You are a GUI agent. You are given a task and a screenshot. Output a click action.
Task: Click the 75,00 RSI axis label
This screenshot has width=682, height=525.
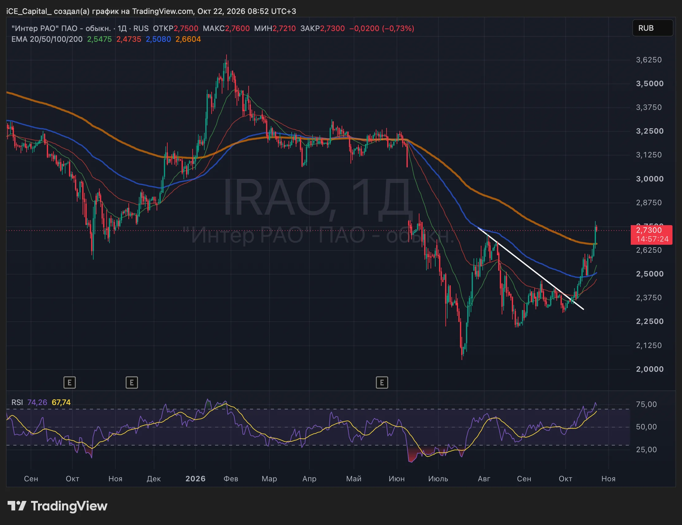[x=646, y=404]
